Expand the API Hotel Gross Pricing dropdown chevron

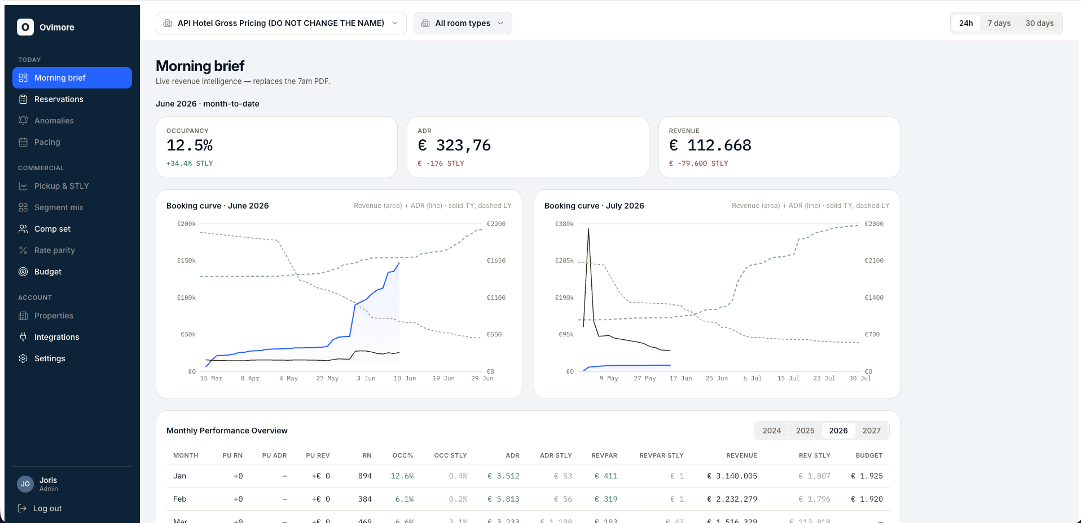point(395,23)
